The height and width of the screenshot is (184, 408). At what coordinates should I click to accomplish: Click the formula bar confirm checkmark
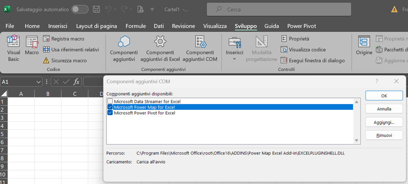point(66,82)
